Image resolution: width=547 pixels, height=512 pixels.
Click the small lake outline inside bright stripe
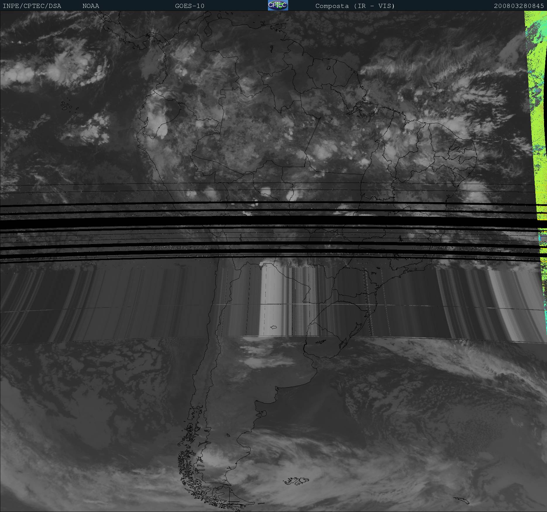274,327
